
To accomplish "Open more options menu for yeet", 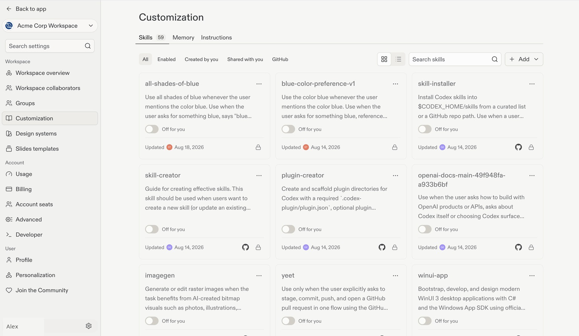I will pyautogui.click(x=395, y=276).
